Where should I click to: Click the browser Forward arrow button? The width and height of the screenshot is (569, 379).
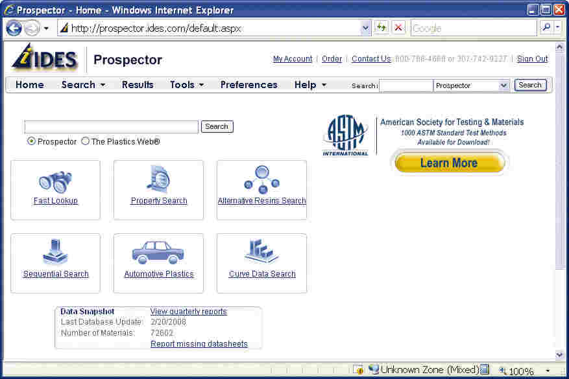tap(32, 29)
